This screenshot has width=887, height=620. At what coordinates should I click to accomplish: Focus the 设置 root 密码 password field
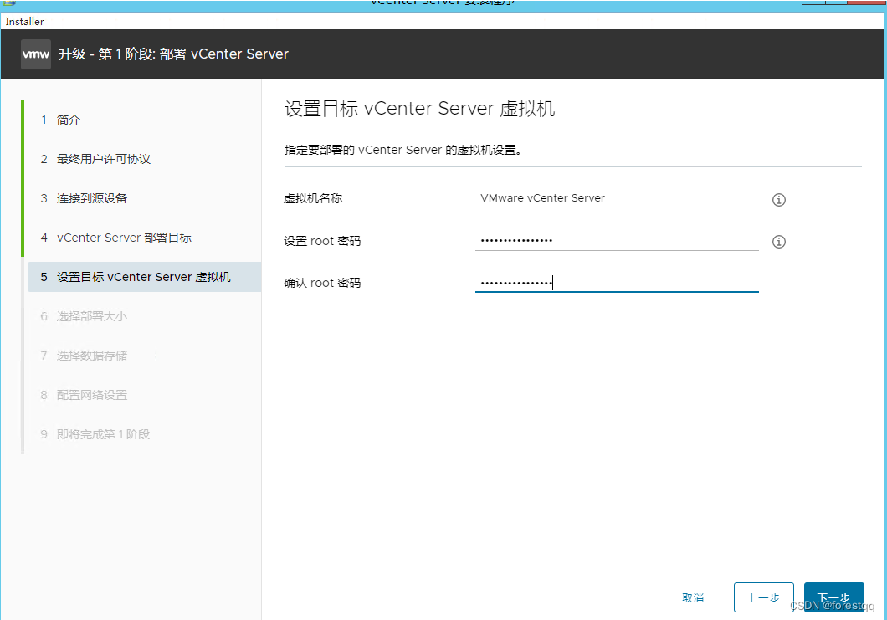point(617,240)
